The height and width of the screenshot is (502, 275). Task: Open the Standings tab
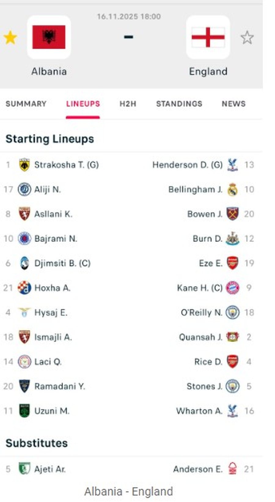[179, 104]
